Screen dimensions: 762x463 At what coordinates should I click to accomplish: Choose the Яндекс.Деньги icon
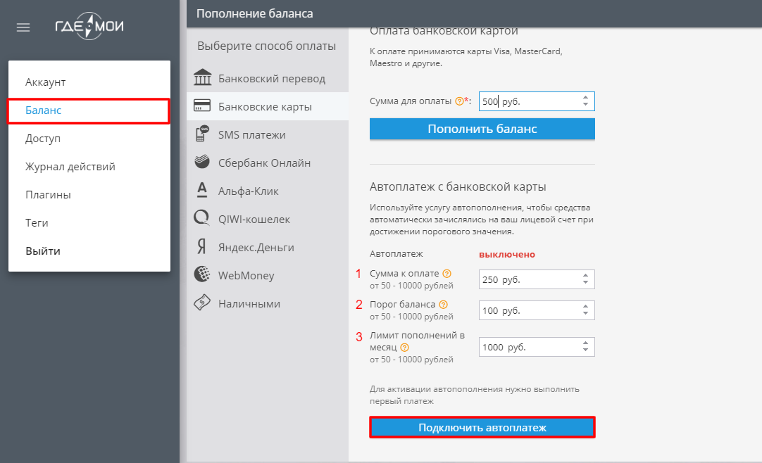201,246
